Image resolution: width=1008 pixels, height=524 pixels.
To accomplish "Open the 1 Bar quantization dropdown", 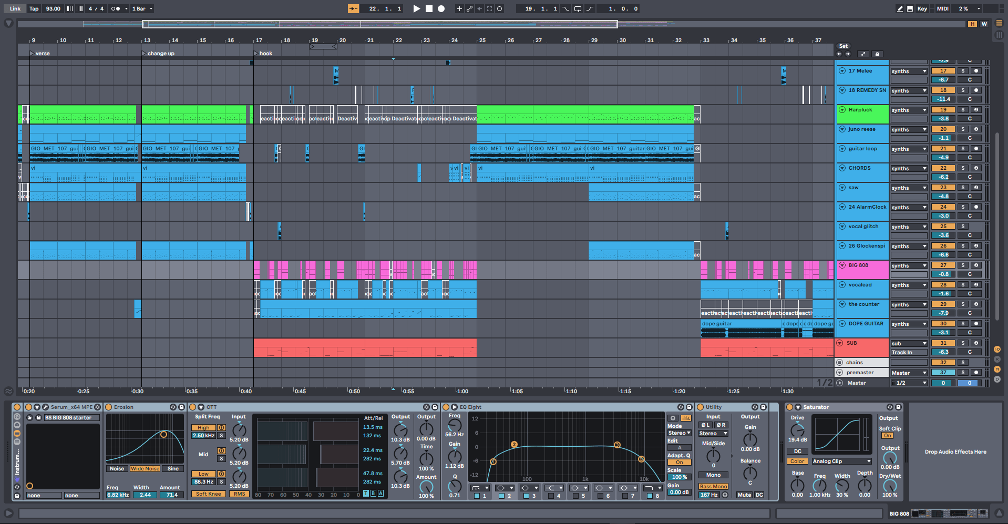I will point(142,8).
